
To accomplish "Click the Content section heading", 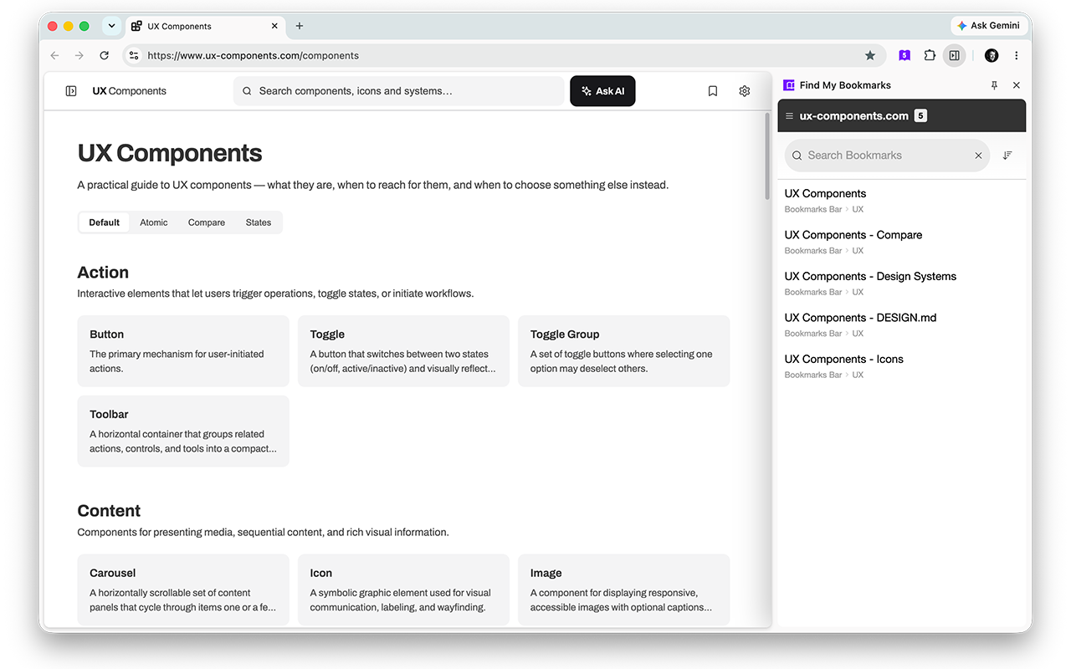I will pyautogui.click(x=109, y=511).
